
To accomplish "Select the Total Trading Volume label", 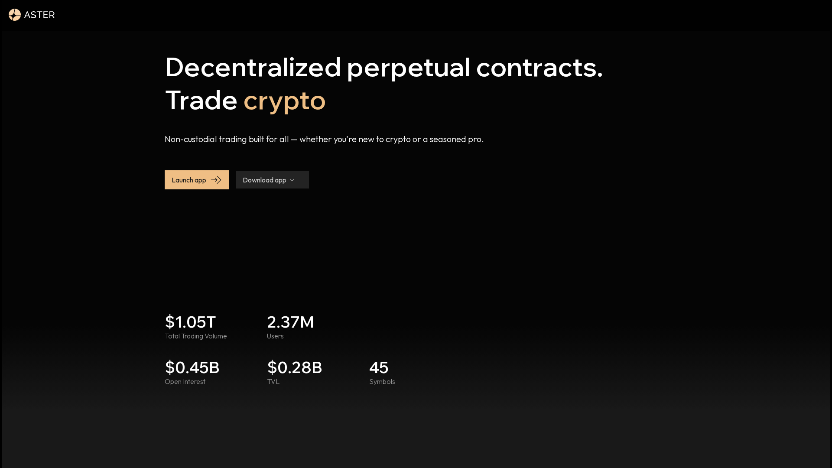I will [x=195, y=336].
